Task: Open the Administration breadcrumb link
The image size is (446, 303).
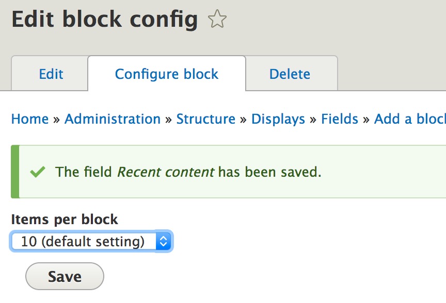Action: click(x=113, y=119)
